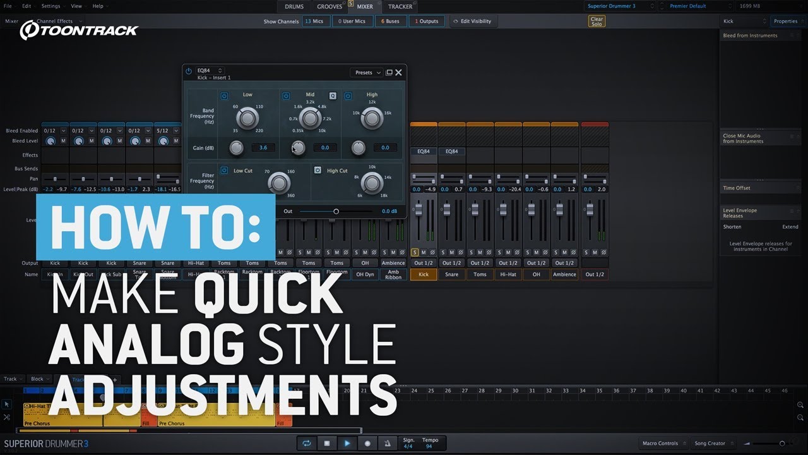Open the Track dropdown in song track

(13, 379)
